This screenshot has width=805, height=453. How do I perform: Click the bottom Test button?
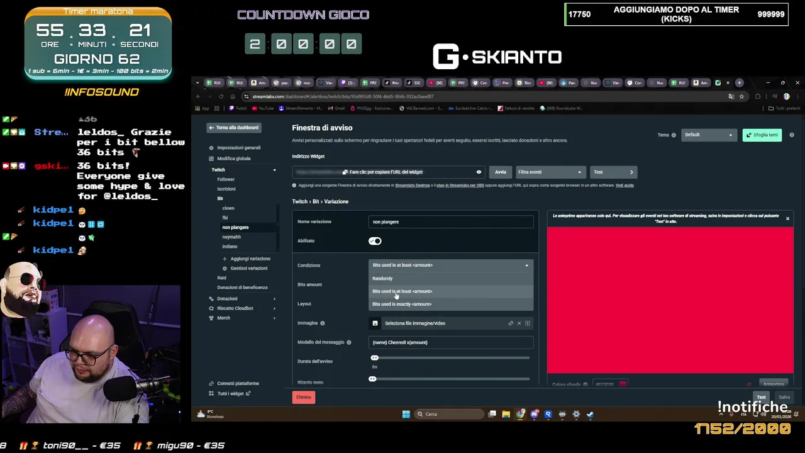click(761, 397)
